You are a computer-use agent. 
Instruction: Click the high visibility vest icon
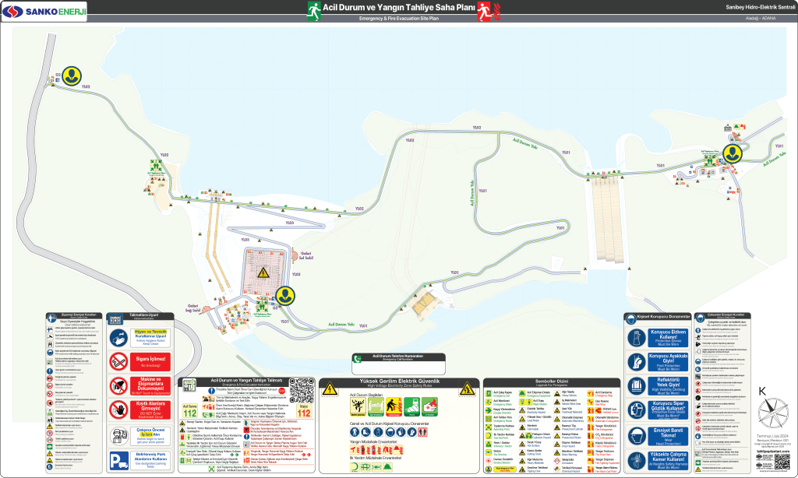tap(637, 385)
